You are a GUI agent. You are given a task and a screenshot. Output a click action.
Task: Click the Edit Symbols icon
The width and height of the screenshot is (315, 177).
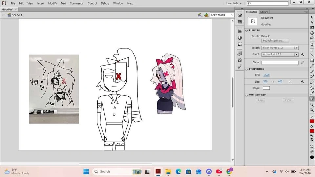[206, 15]
